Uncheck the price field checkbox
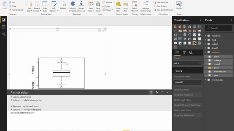Screen dimensions: 234x131 coord(210,68)
